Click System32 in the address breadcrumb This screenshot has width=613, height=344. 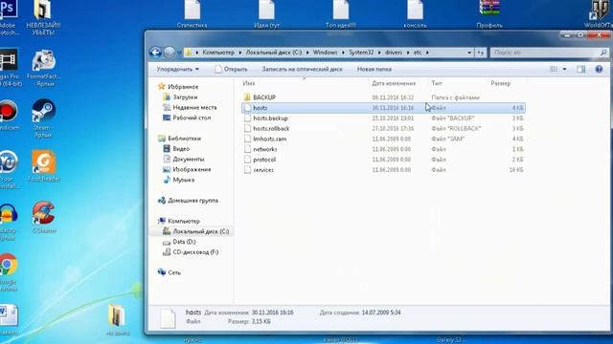(361, 53)
